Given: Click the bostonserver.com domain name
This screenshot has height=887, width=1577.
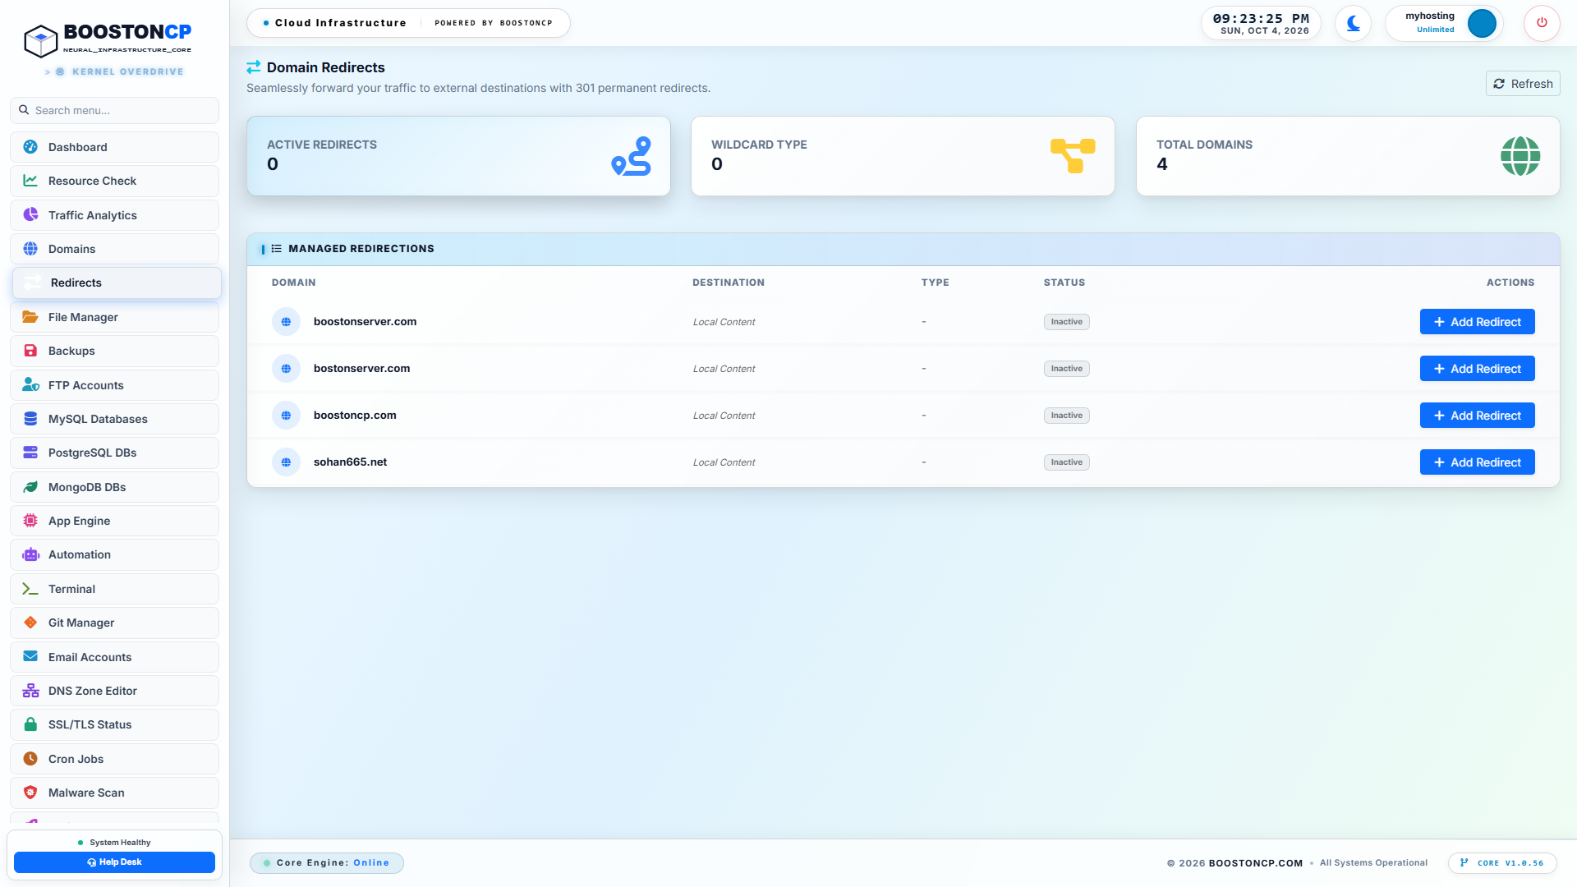Looking at the screenshot, I should pos(361,369).
